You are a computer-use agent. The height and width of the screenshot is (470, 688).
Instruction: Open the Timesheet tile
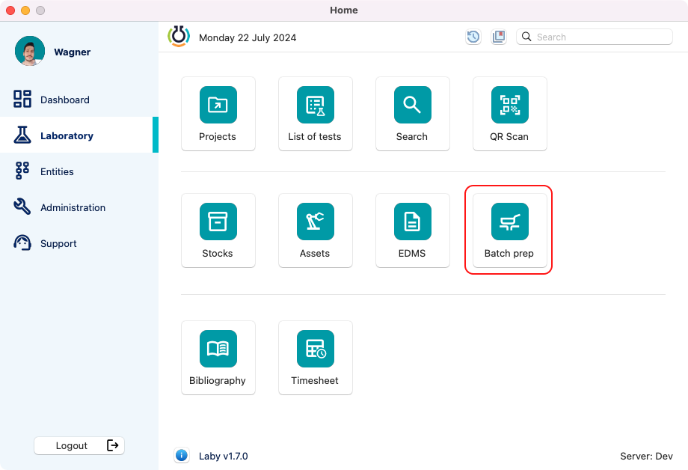315,358
